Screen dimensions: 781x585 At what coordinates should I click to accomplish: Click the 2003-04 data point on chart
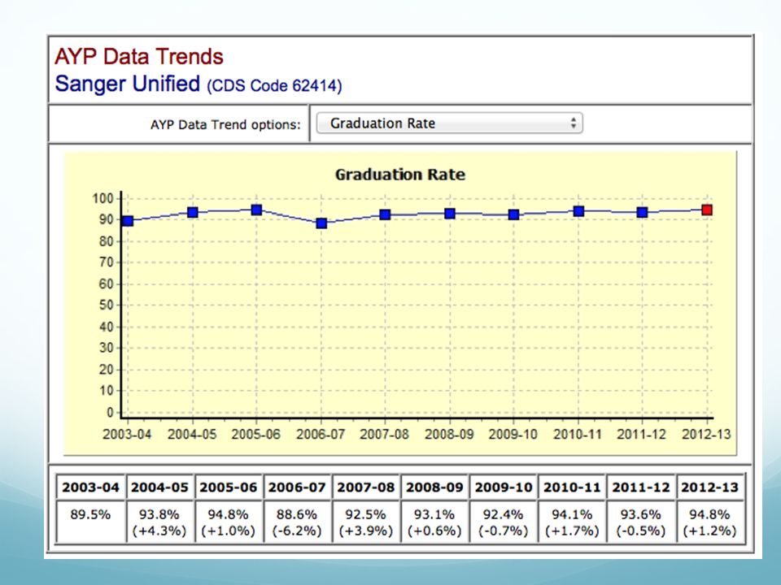[x=128, y=221]
